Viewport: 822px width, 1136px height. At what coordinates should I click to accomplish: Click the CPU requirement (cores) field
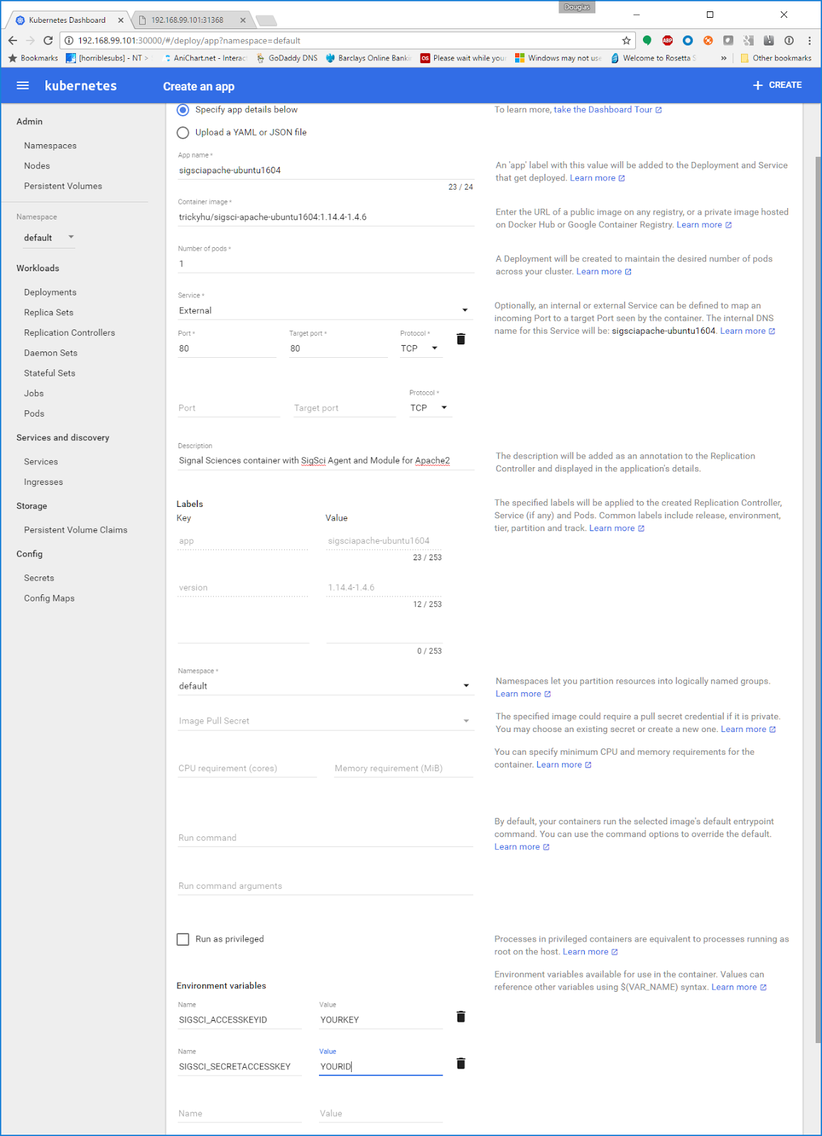coord(247,768)
